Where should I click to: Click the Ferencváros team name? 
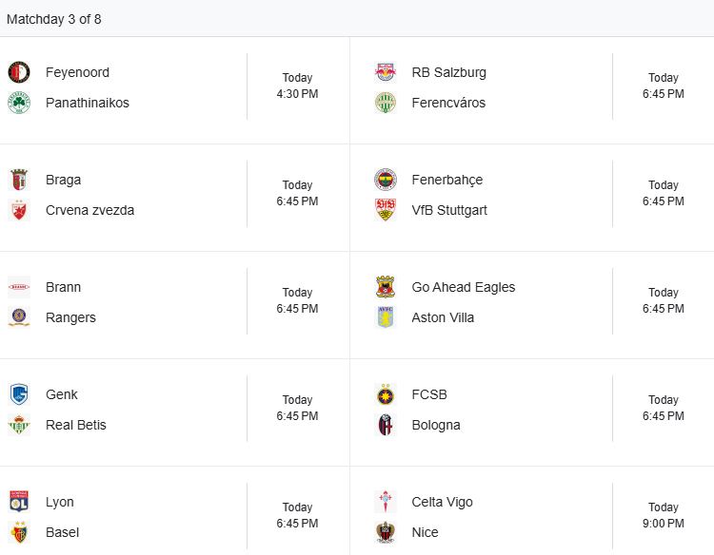pyautogui.click(x=448, y=103)
